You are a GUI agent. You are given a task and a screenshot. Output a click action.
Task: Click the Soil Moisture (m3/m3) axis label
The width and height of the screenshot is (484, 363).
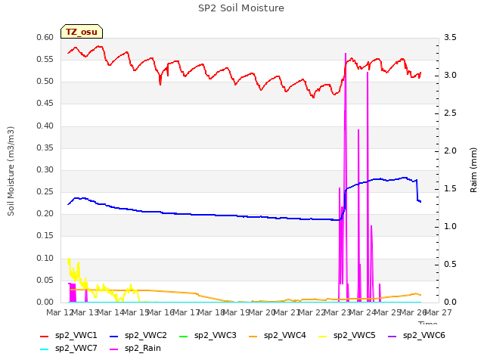(11, 171)
